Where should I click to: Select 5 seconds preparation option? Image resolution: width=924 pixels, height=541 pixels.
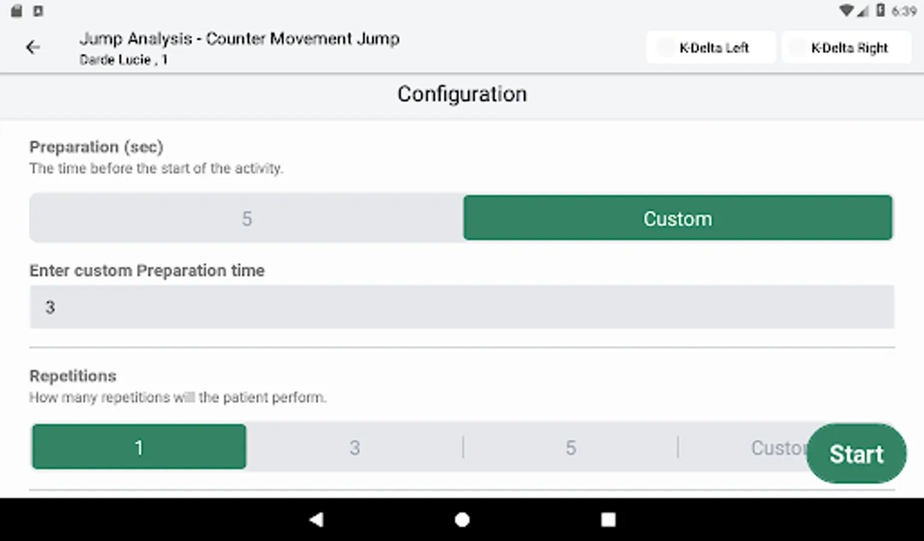(247, 218)
